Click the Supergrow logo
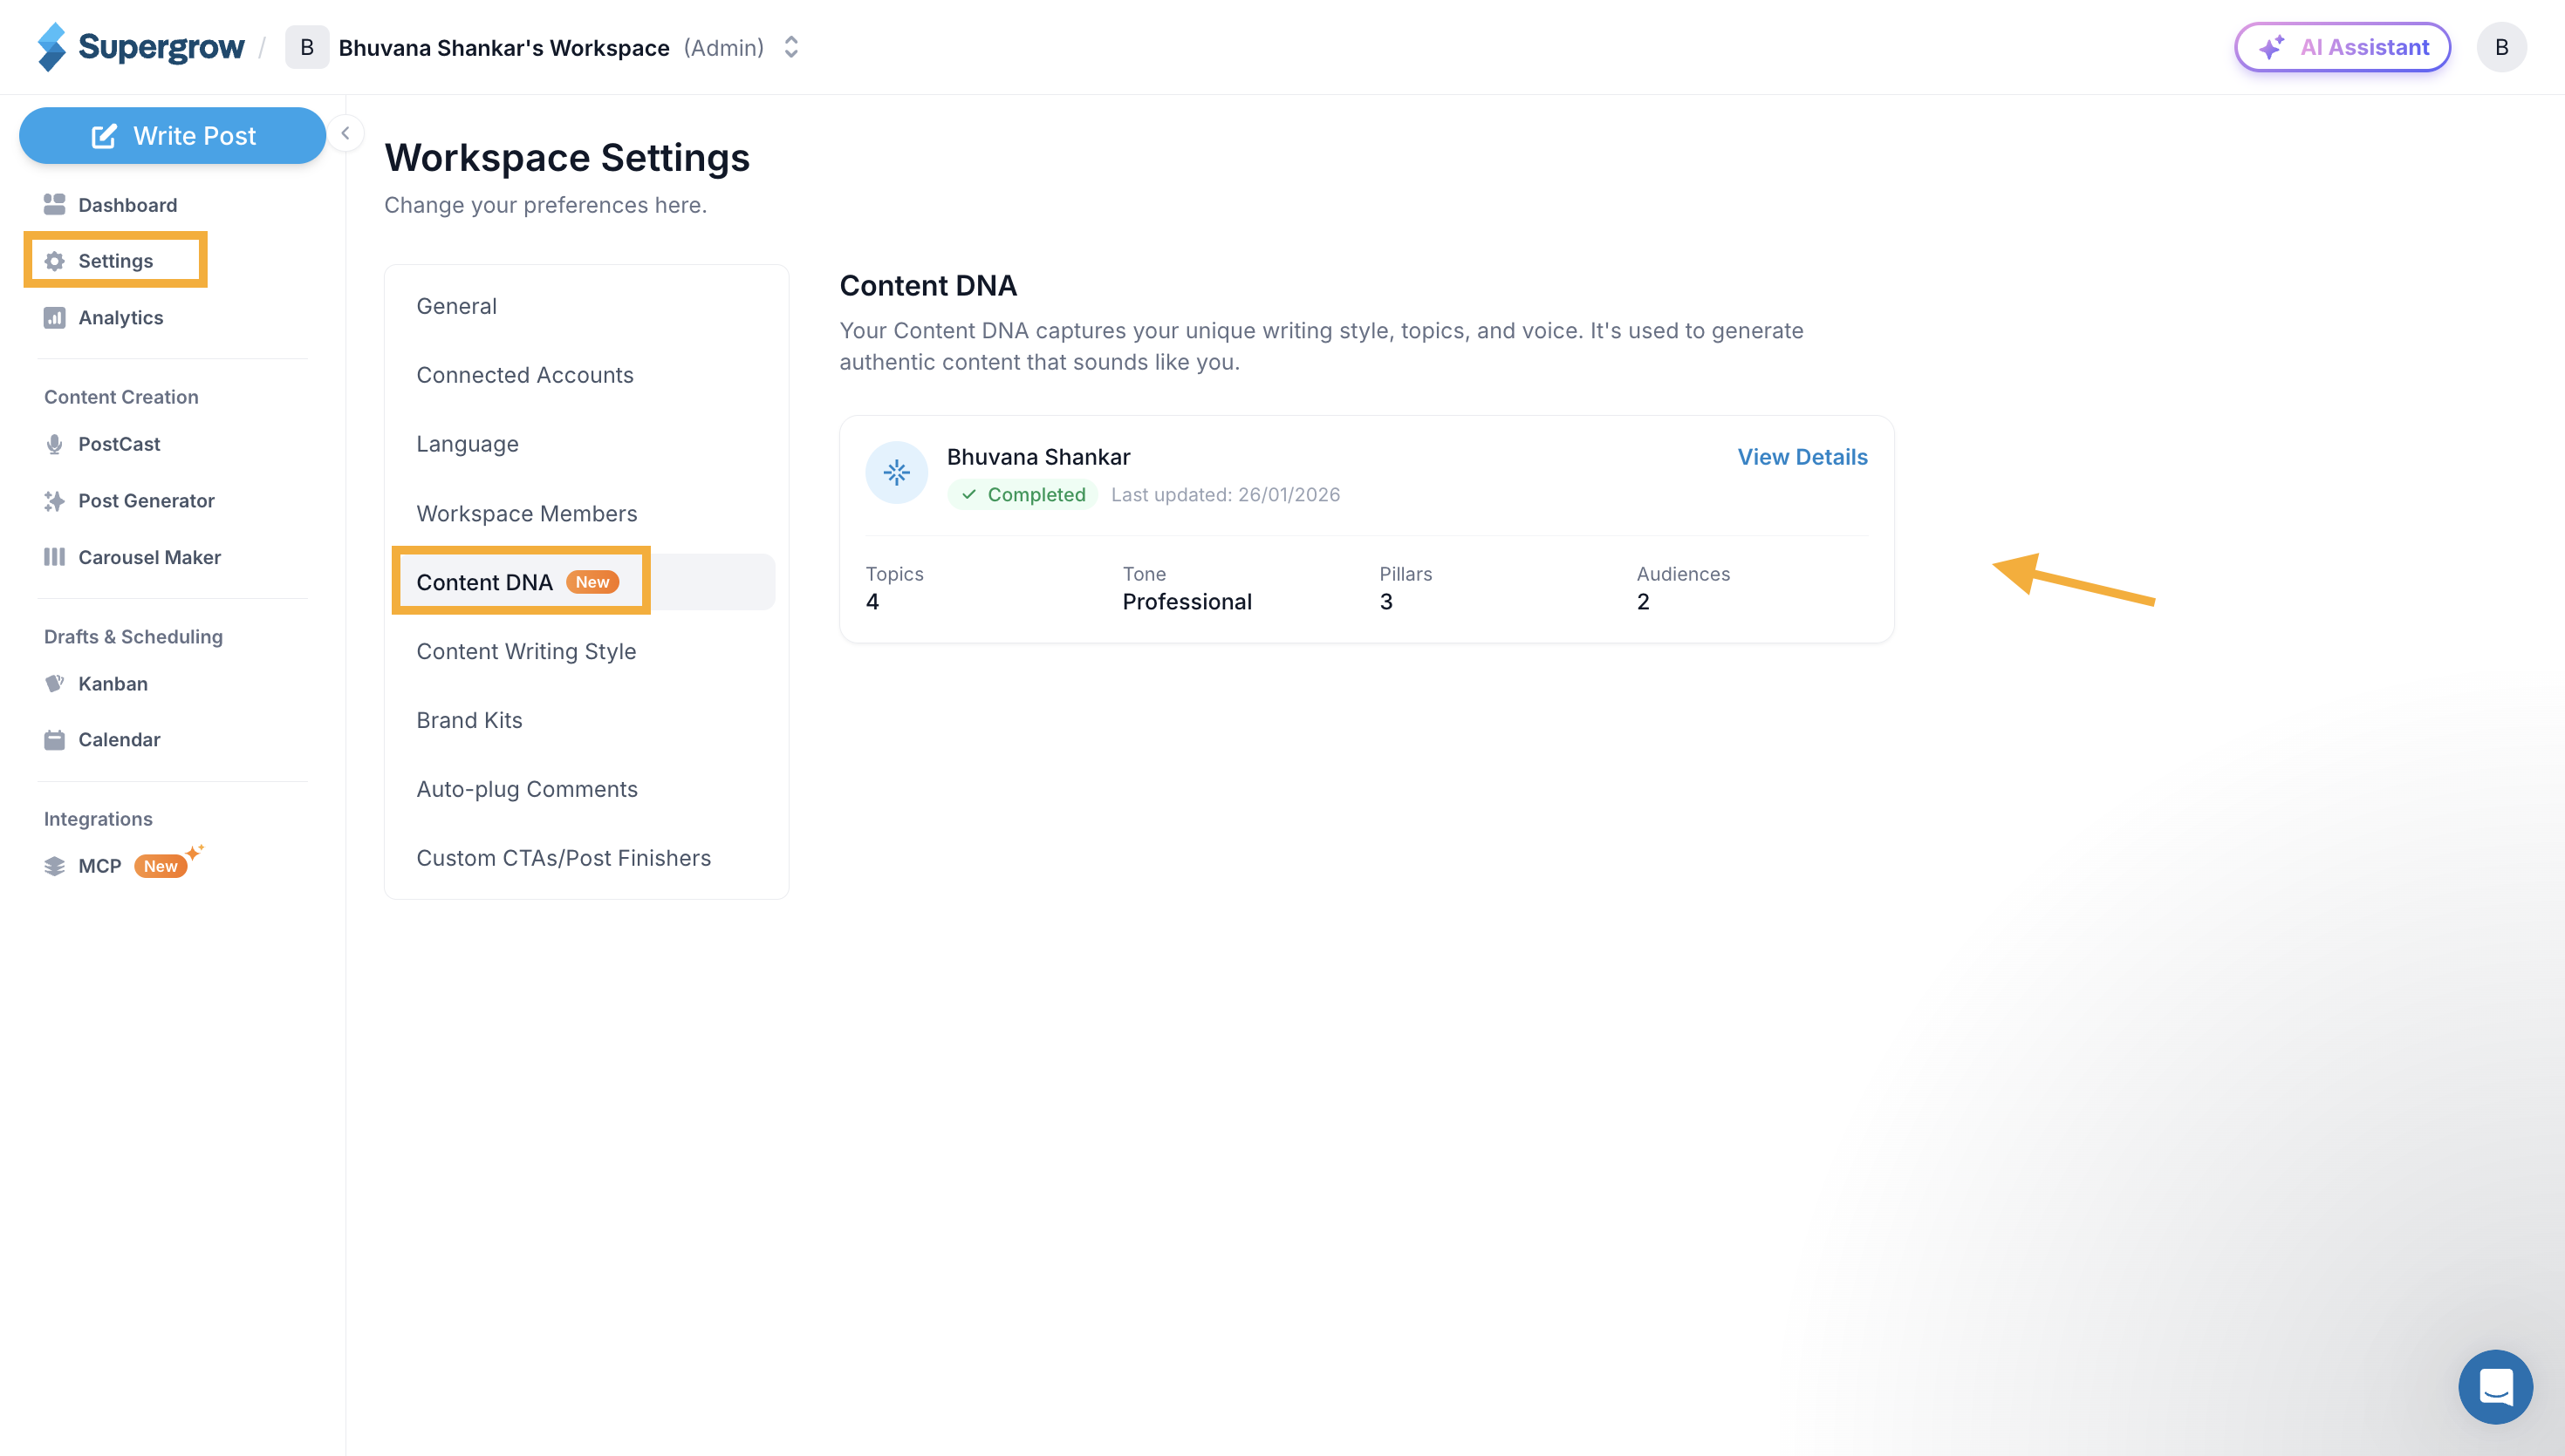The image size is (2565, 1456). coord(140,47)
